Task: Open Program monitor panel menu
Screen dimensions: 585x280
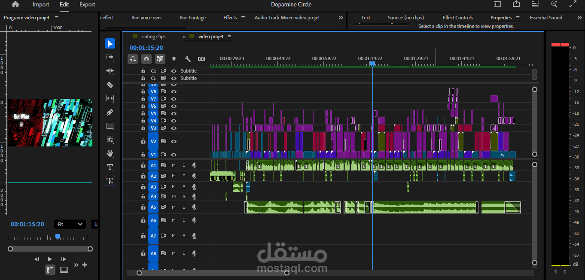Action: coord(57,18)
